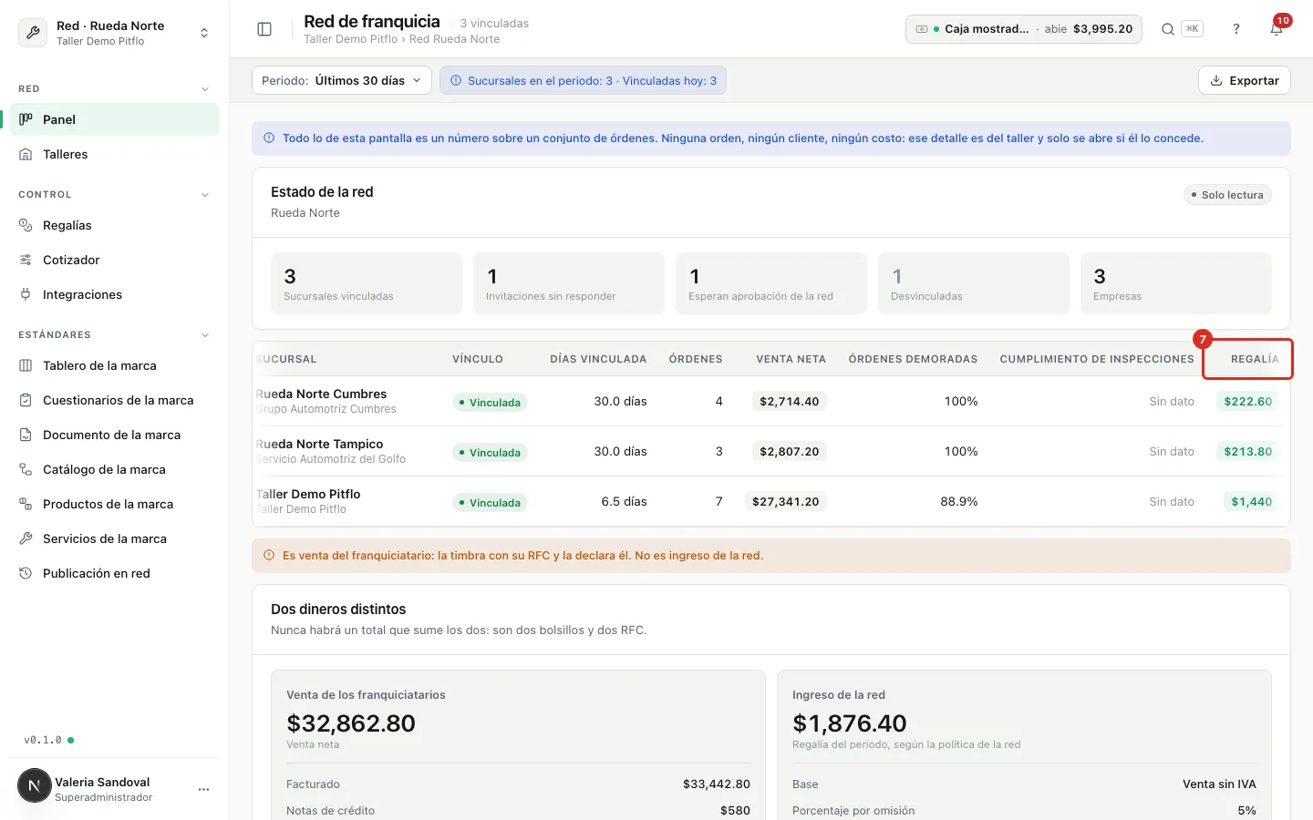Image resolution: width=1313 pixels, height=820 pixels.
Task: Click the wrench logo of Red Rueda Norte
Action: [x=34, y=33]
